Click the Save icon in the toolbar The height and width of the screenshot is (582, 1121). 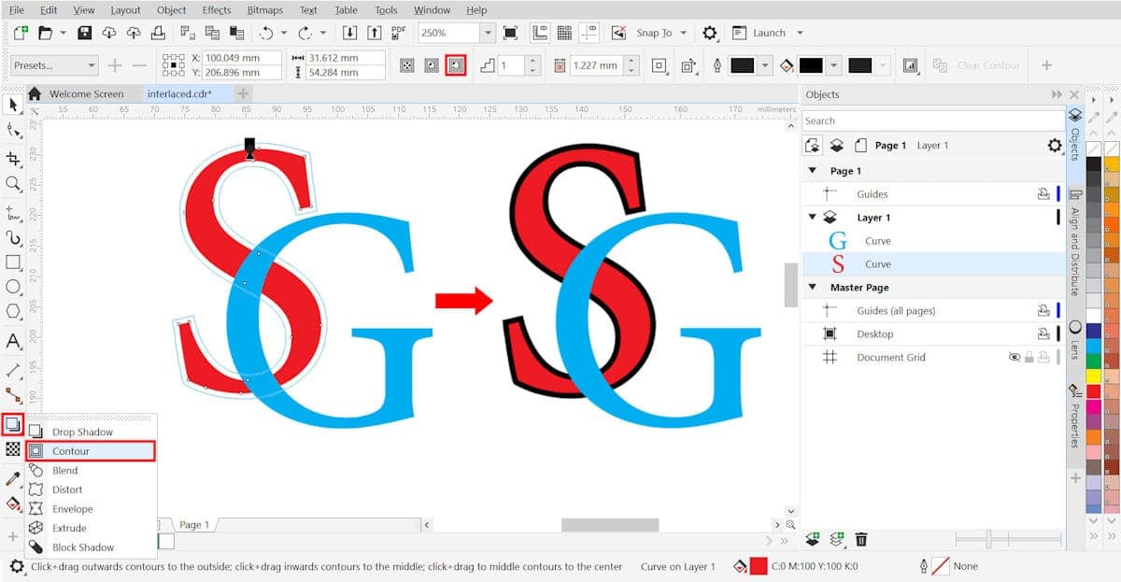click(85, 33)
